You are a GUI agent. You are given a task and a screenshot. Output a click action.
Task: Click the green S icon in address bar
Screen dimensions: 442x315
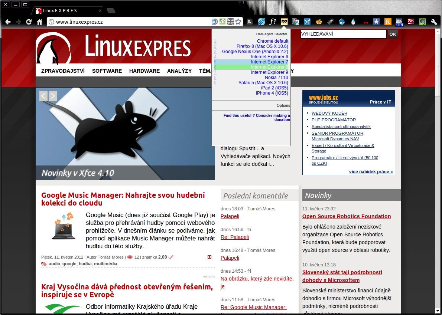pyautogui.click(x=222, y=22)
